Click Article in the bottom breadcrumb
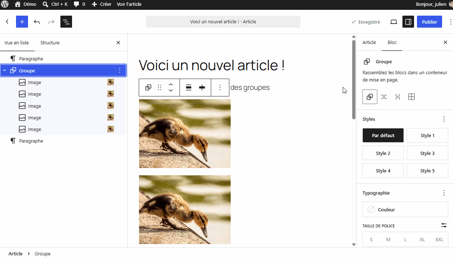Image resolution: width=453 pixels, height=259 pixels. [16, 254]
